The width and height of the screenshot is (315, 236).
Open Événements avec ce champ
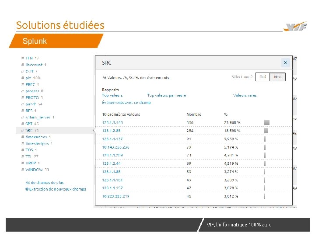[x=126, y=103]
